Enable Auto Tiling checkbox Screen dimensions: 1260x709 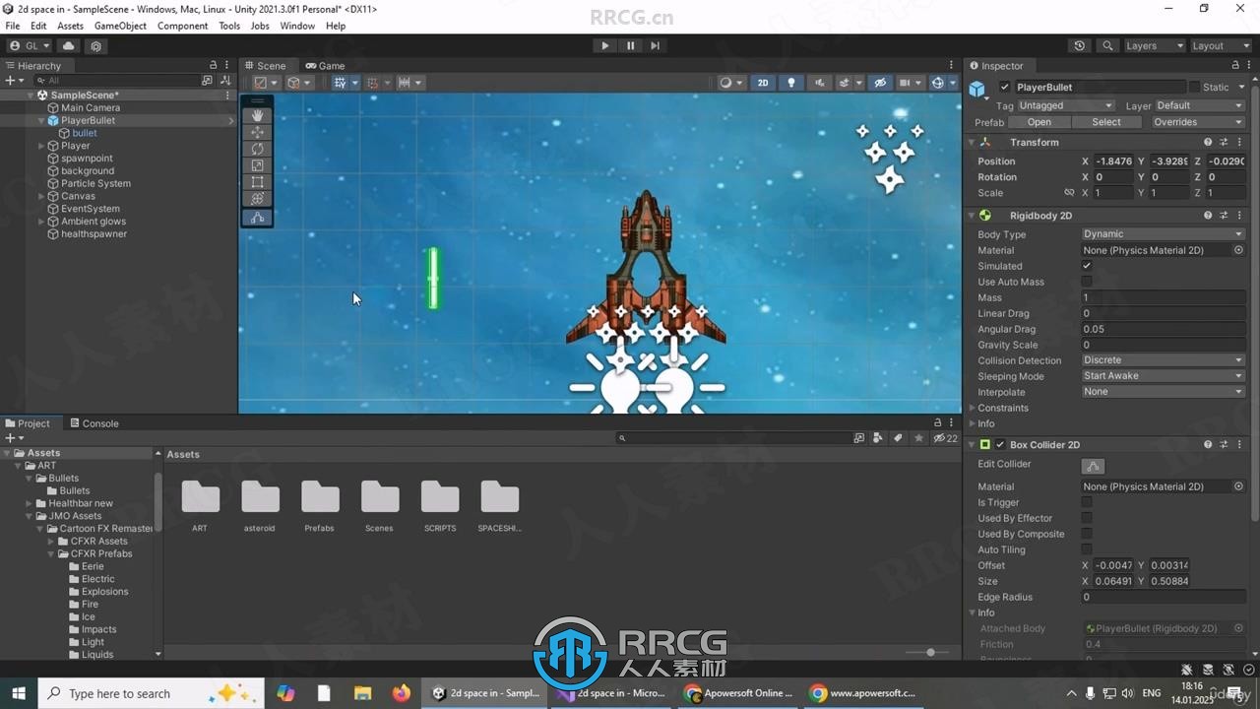pyautogui.click(x=1087, y=549)
